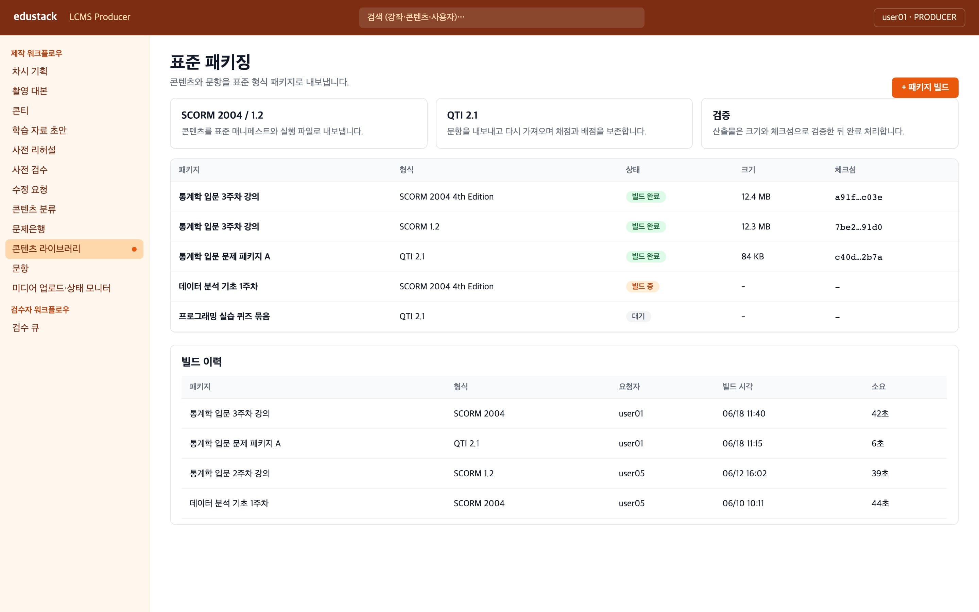Click the 84 KB size cell

coord(753,257)
